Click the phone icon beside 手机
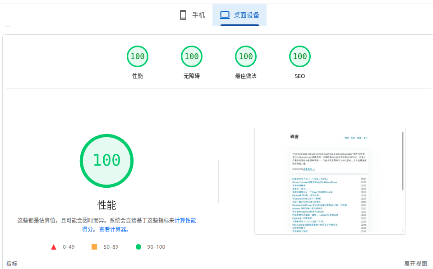This screenshot has height=269, width=433. coord(182,14)
